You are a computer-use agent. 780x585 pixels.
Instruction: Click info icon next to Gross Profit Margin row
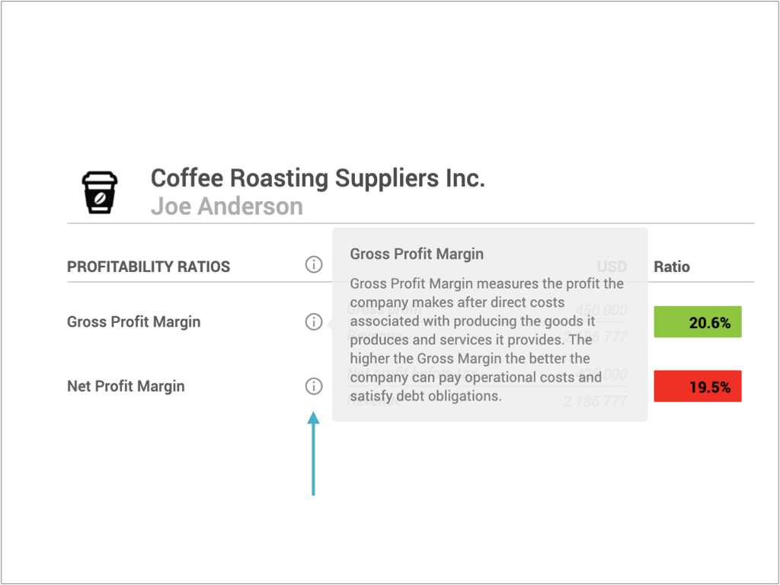pos(313,322)
